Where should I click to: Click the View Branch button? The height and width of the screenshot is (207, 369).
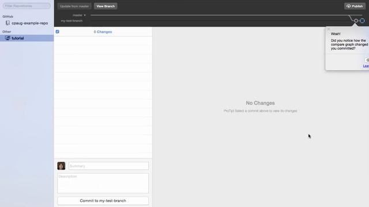(x=106, y=6)
